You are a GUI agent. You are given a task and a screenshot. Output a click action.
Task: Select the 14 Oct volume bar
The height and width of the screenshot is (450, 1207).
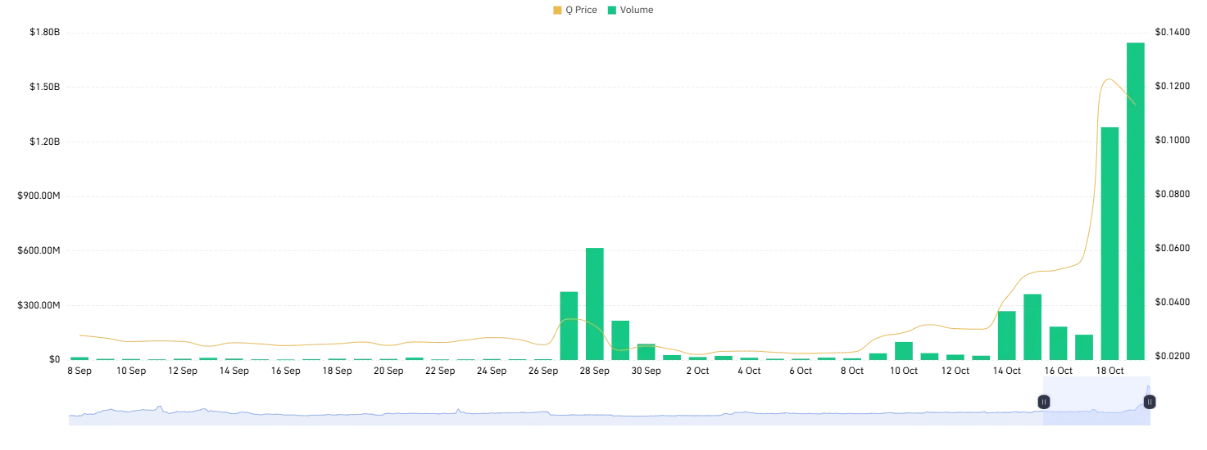(1006, 335)
